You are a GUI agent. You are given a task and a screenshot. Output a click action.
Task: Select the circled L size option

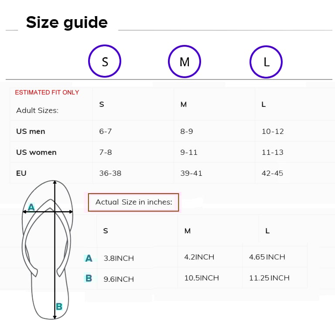tap(266, 62)
